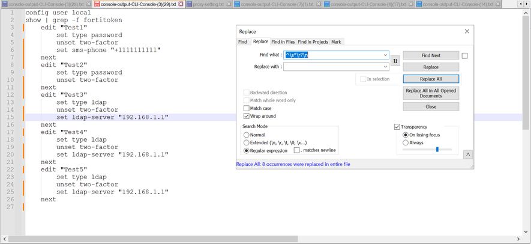Click the editor vertical scrollbar thumb
Screen dimensions: 531x244
(526, 72)
